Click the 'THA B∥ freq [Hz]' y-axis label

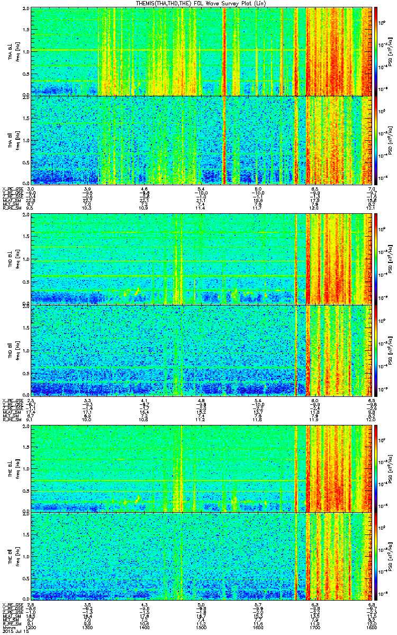click(x=13, y=140)
